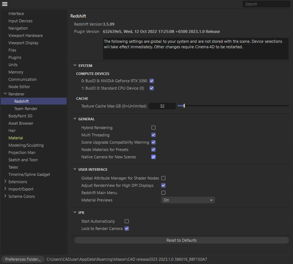Select the highlighted Material category
Viewport: 293px width, 264px height.
(16, 138)
